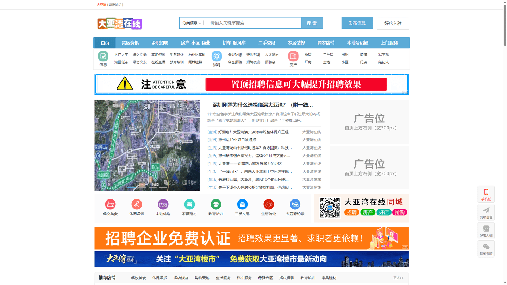Click the 关注大亚湾楼市 blue banner
This screenshot has height=285, width=507.
pos(251,259)
